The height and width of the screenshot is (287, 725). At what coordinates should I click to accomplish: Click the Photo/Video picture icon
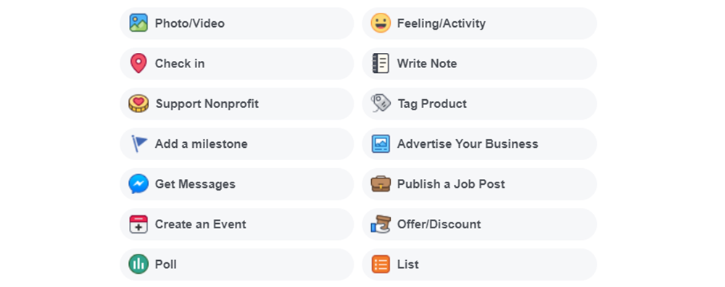tap(138, 23)
